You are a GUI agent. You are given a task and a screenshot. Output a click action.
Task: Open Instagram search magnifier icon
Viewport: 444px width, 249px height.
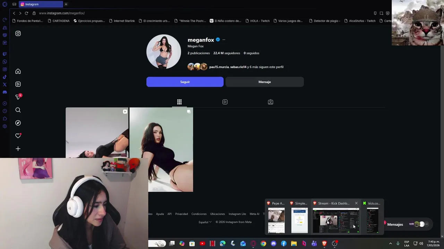pos(18,110)
